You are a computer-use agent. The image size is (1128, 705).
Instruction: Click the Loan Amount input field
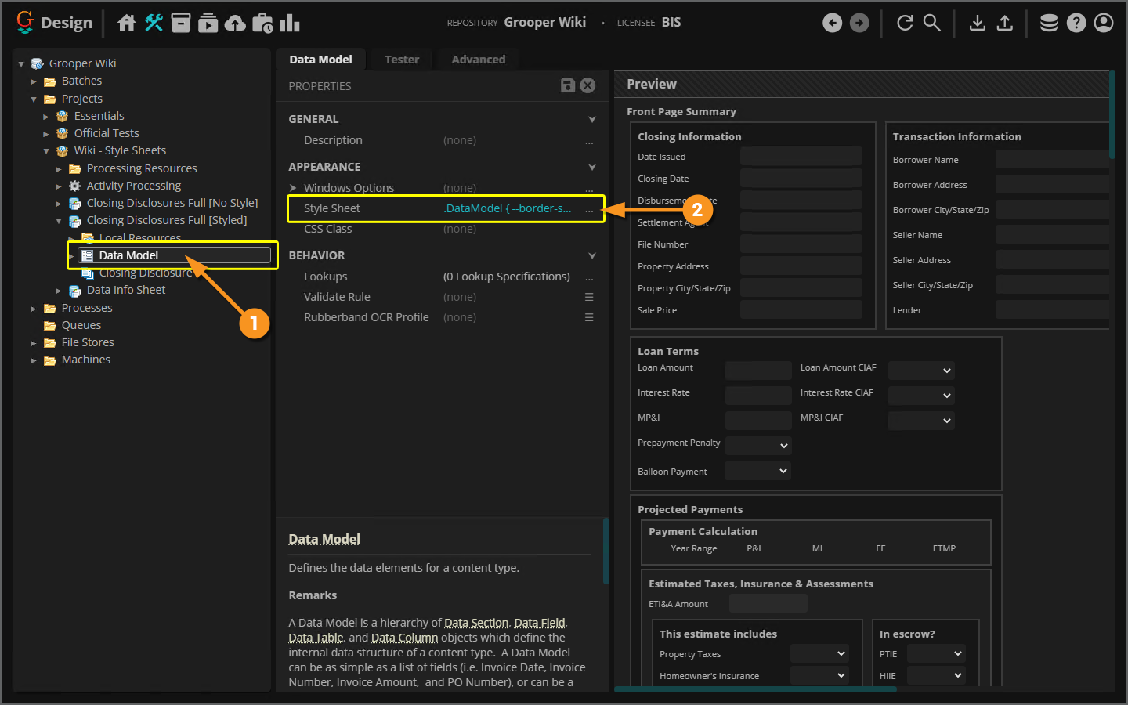coord(758,370)
